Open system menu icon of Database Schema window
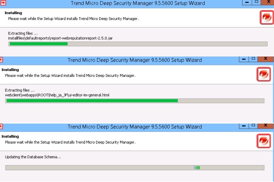This screenshot has width=274, height=182. tap(1, 127)
